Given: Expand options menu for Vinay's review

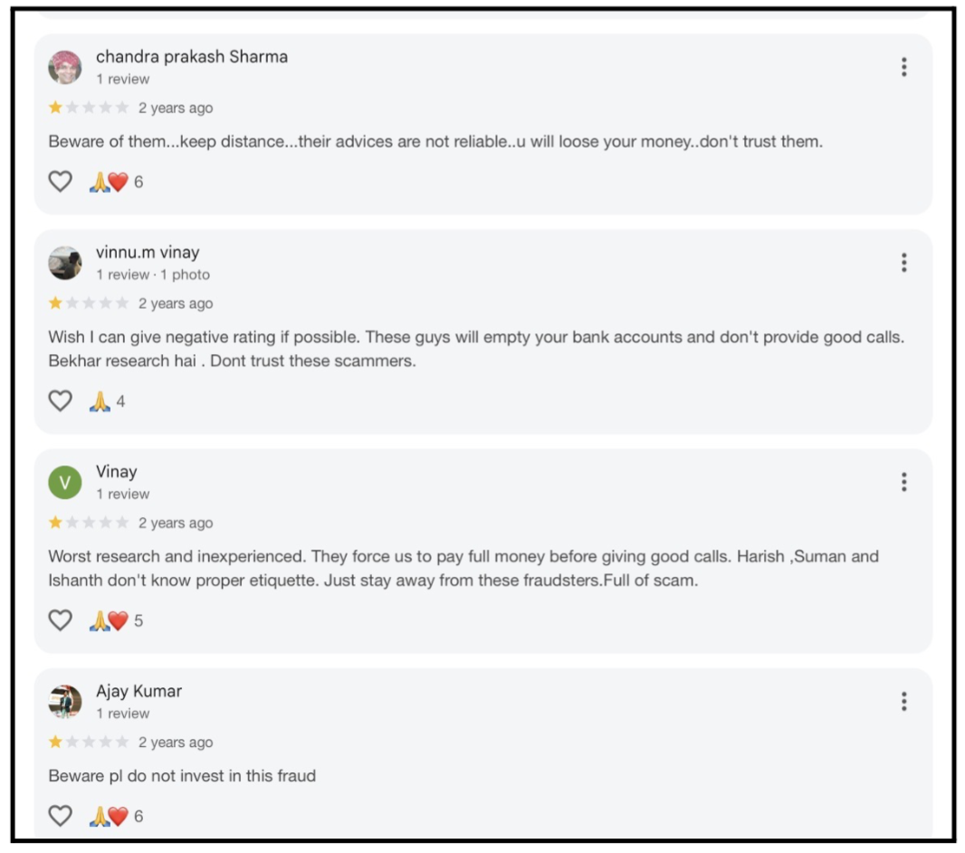Looking at the screenshot, I should tap(903, 482).
